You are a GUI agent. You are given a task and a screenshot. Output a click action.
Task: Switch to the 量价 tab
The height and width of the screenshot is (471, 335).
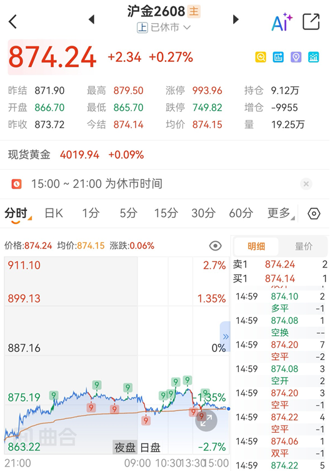coord(304,247)
